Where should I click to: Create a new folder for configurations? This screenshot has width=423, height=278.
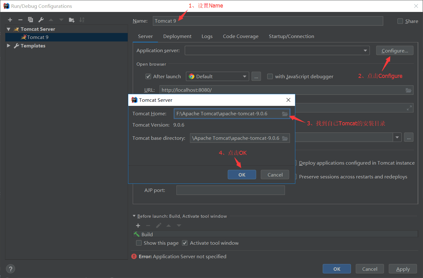coord(71,19)
